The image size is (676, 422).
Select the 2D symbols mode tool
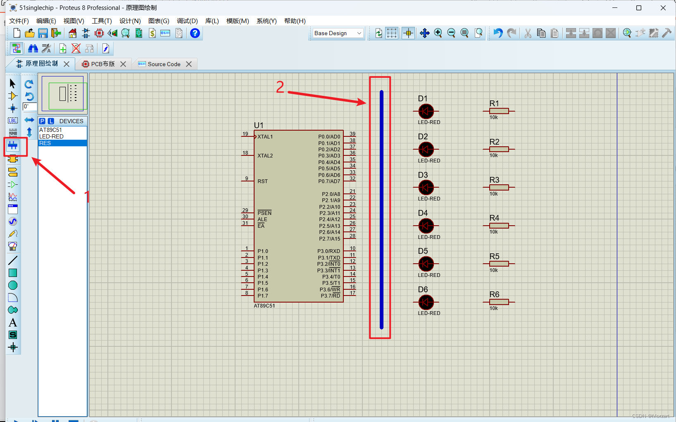coord(12,335)
